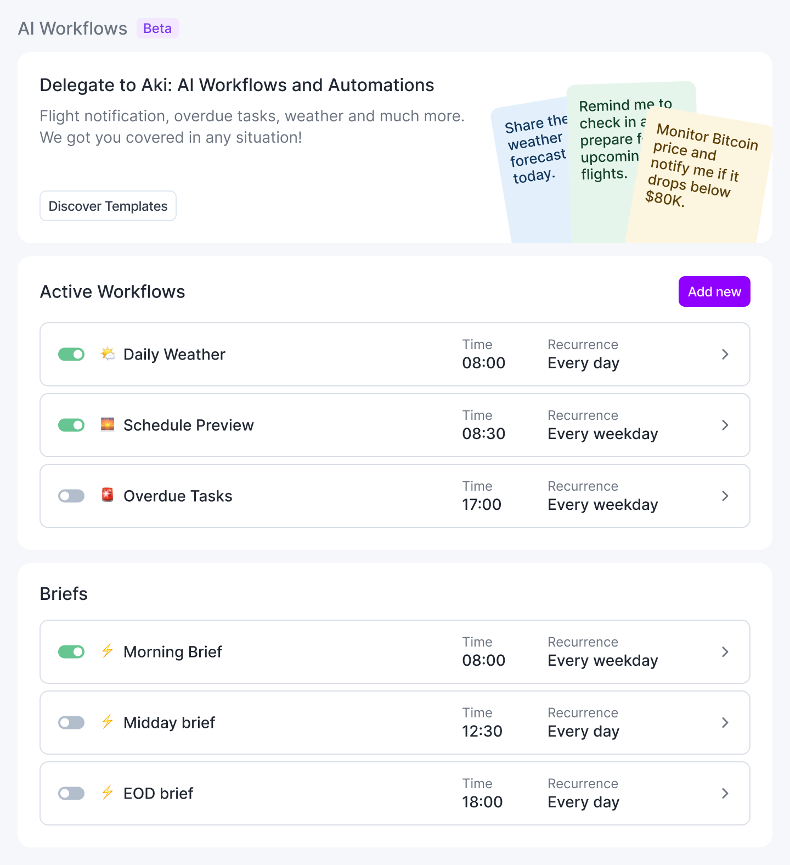The height and width of the screenshot is (865, 790).
Task: Click Morning Brief's Every weekday recurrence
Action: pyautogui.click(x=603, y=661)
